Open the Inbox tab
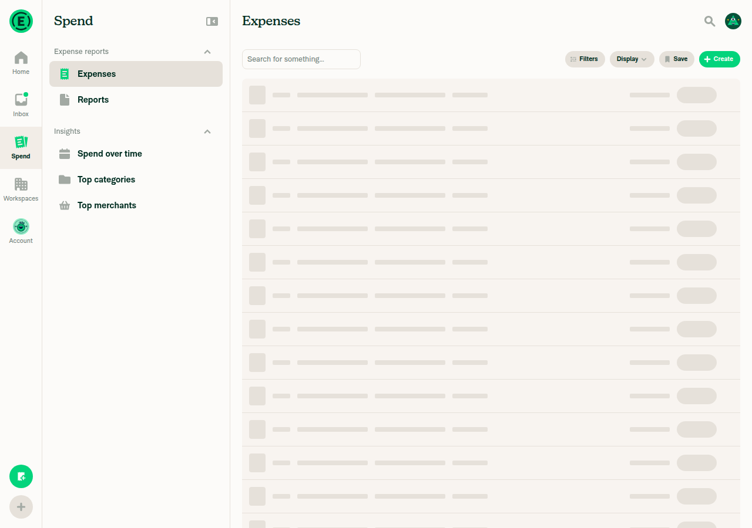 tap(21, 106)
